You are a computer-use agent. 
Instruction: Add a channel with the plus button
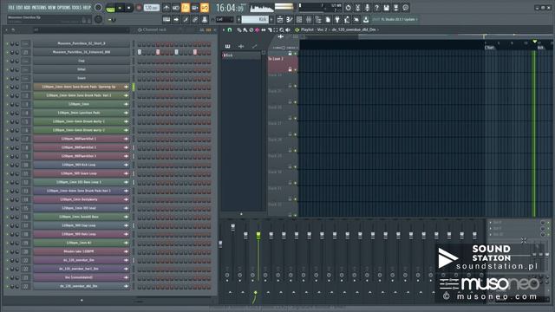(x=82, y=300)
